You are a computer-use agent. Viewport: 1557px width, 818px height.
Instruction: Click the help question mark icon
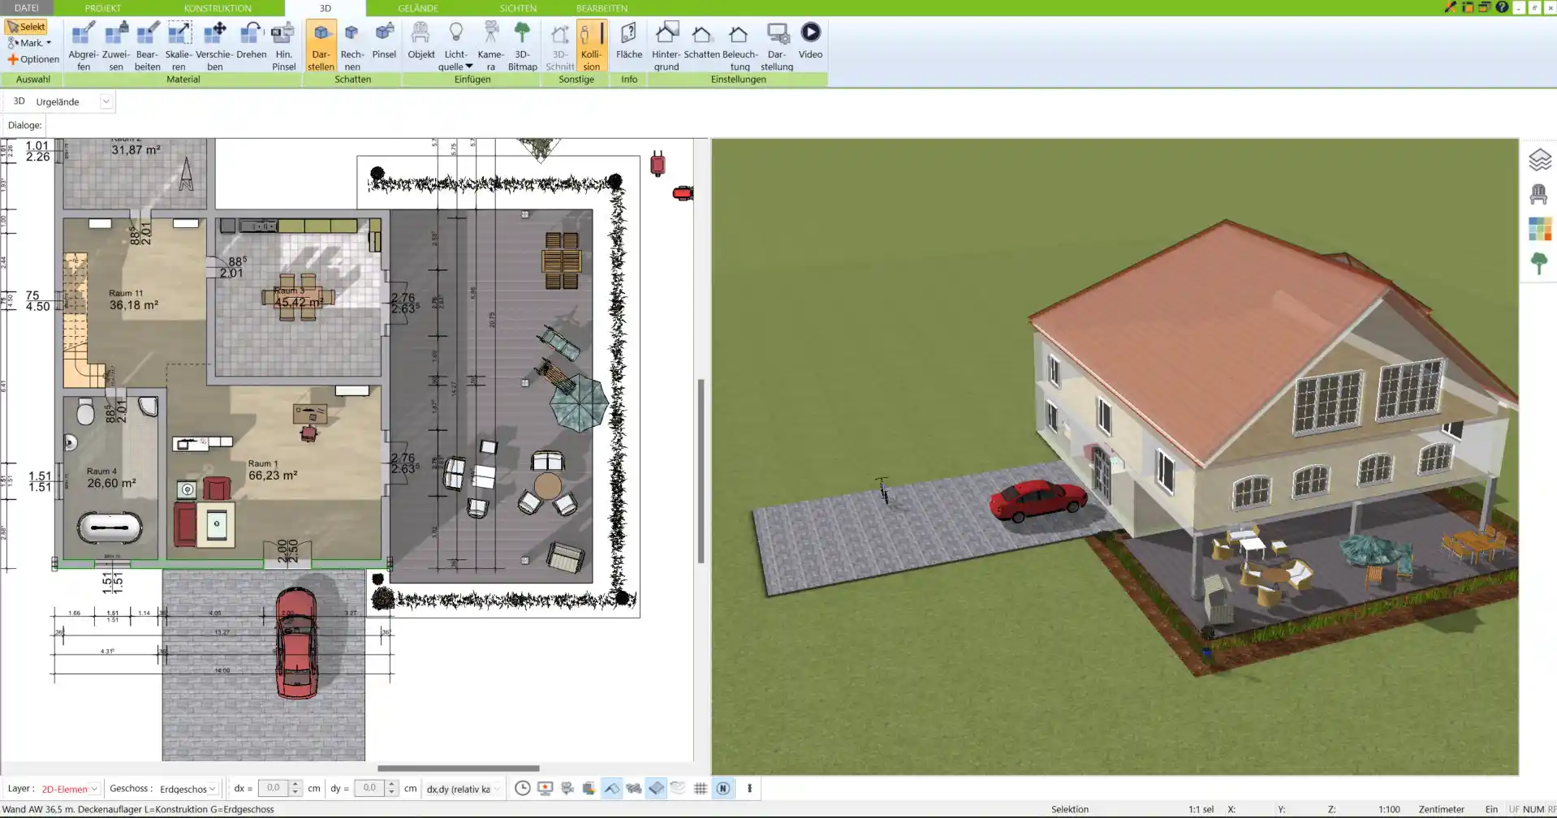[1502, 7]
